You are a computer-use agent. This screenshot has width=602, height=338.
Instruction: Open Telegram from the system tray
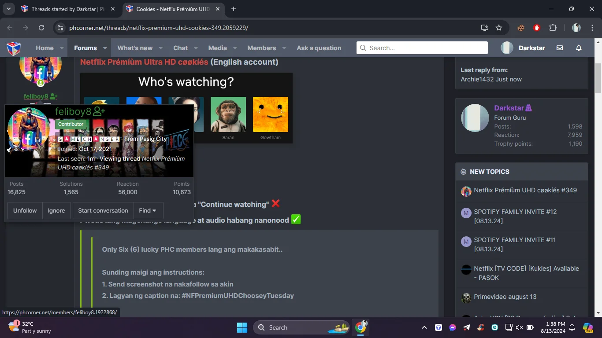[467, 327]
